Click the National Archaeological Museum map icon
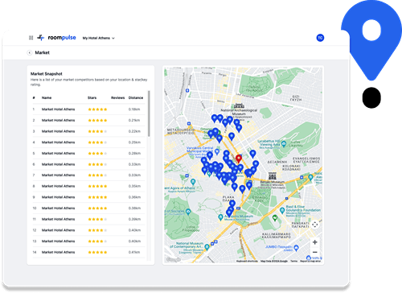 click(239, 105)
